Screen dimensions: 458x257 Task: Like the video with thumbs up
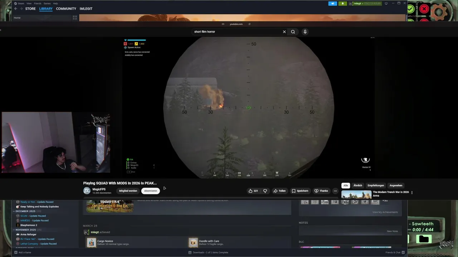(x=253, y=191)
